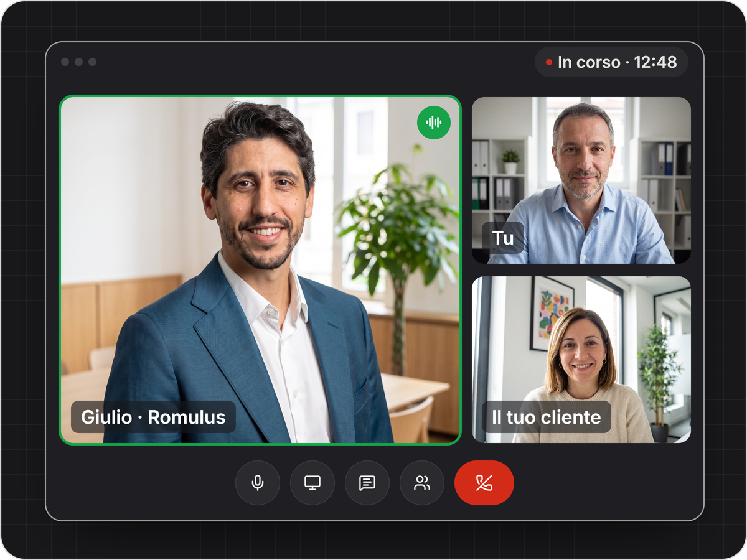Viewport: 747px width, 560px height.
Task: Click the second (middle) gray window-control dot
Action: [x=78, y=62]
